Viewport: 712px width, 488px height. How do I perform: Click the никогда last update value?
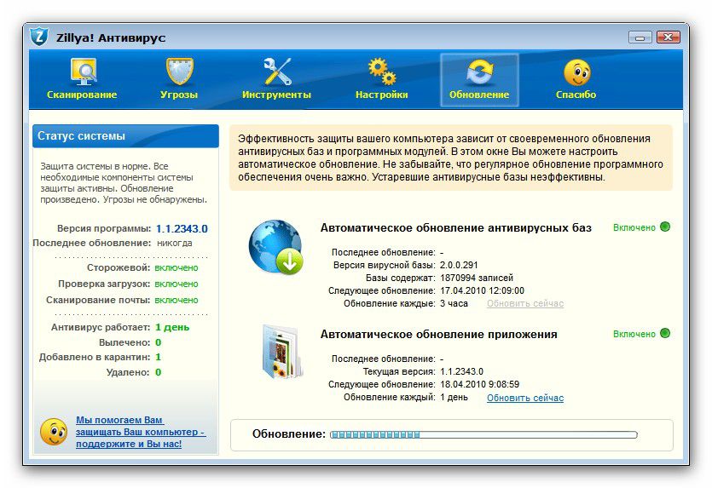pyautogui.click(x=174, y=243)
